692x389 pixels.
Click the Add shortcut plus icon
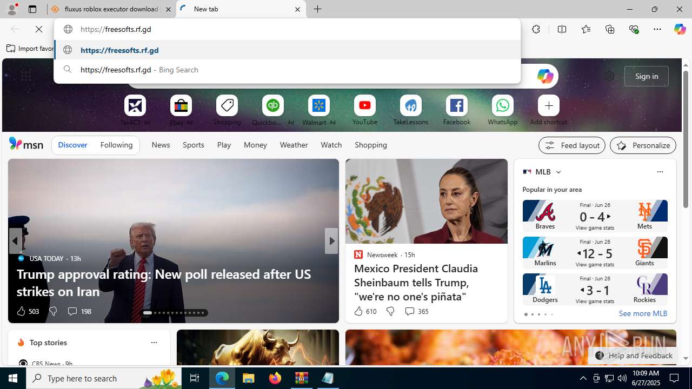[548, 106]
